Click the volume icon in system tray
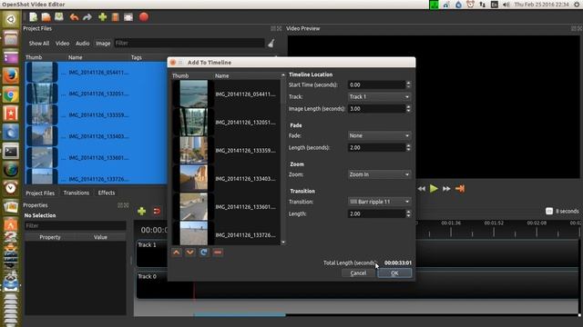 point(506,5)
